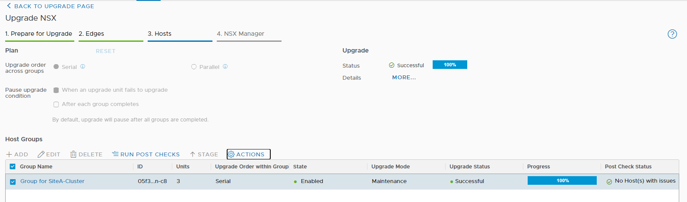The width and height of the screenshot is (687, 202).
Task: Sort by Units column header
Action: 183,167
